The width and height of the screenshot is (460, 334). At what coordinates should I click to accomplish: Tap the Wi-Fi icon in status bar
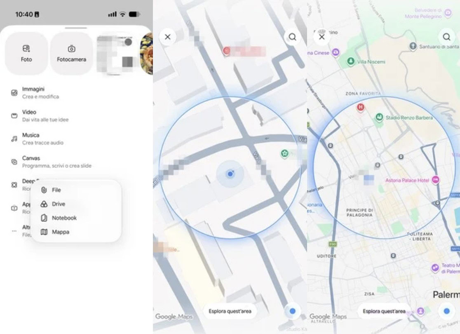pyautogui.click(x=123, y=14)
